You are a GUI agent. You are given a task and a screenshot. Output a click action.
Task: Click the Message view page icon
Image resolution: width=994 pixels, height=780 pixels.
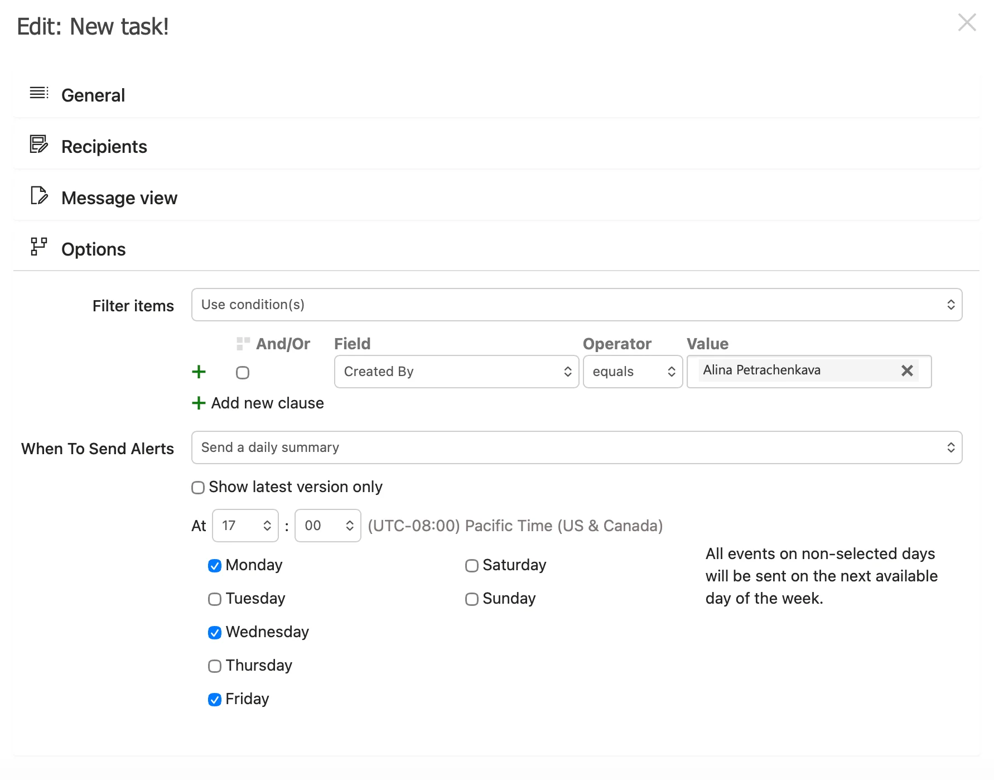38,195
